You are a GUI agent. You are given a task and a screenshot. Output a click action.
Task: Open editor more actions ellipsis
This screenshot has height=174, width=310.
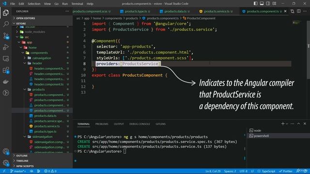click(305, 11)
